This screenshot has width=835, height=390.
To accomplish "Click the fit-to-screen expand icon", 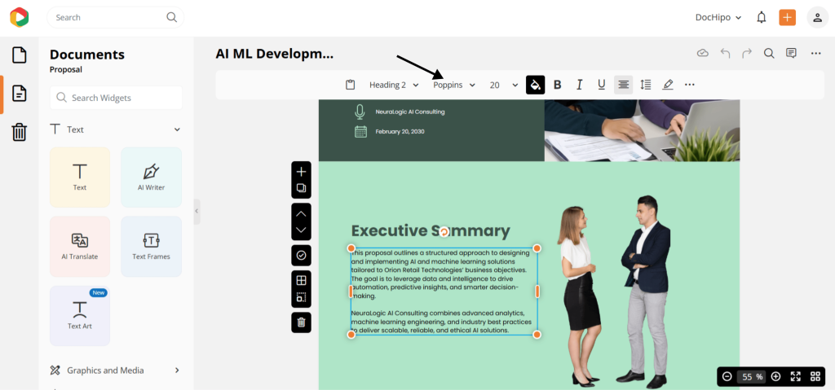I will [x=796, y=377].
